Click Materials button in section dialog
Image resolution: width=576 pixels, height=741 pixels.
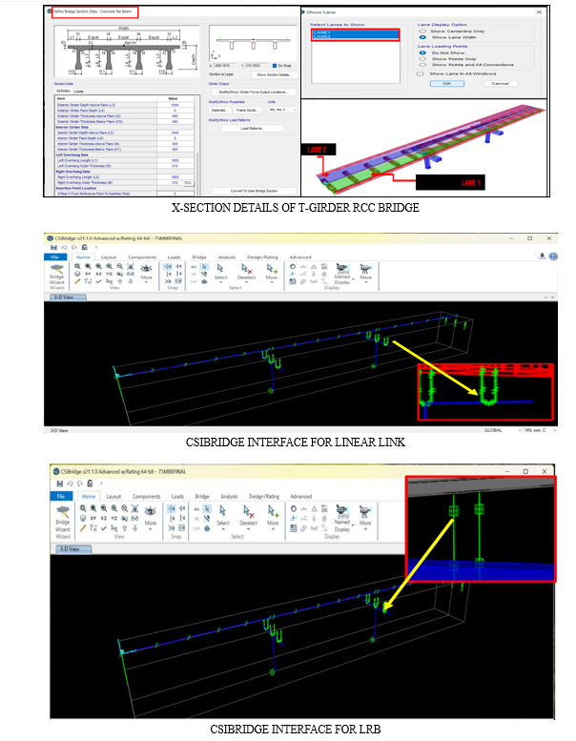pyautogui.click(x=218, y=110)
